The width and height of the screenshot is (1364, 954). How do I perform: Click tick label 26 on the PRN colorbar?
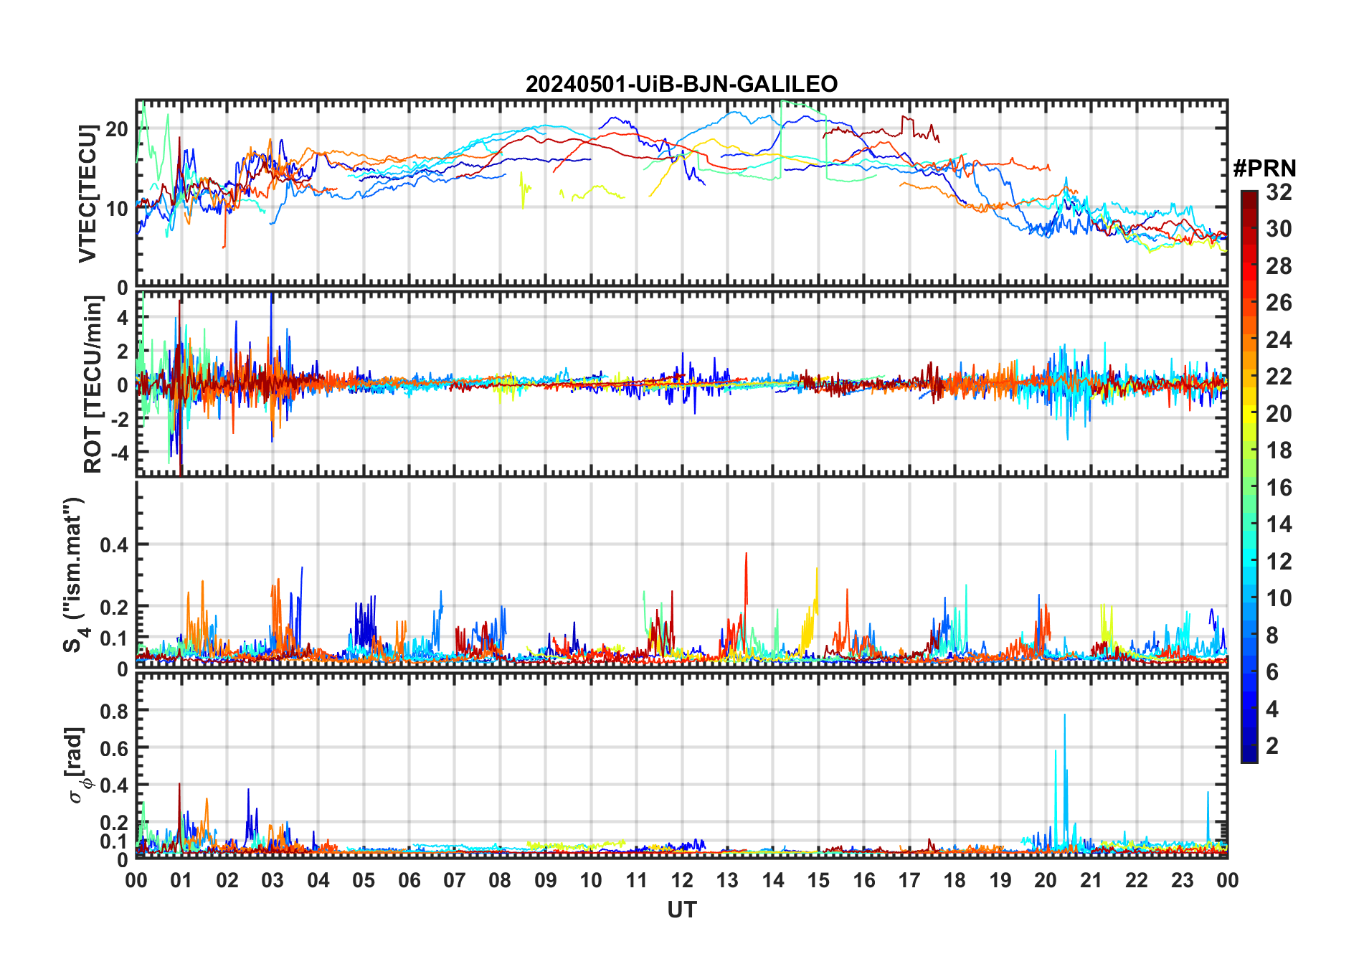(x=1279, y=303)
